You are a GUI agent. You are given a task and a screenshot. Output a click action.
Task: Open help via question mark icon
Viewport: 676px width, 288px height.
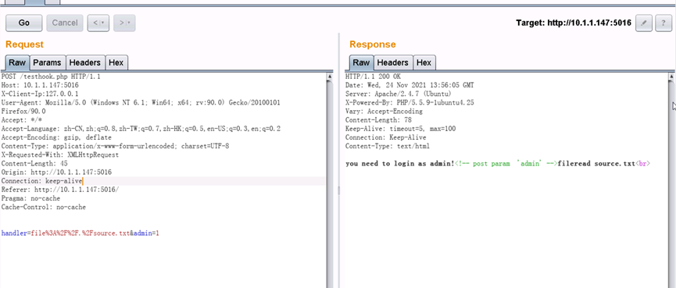coord(663,23)
